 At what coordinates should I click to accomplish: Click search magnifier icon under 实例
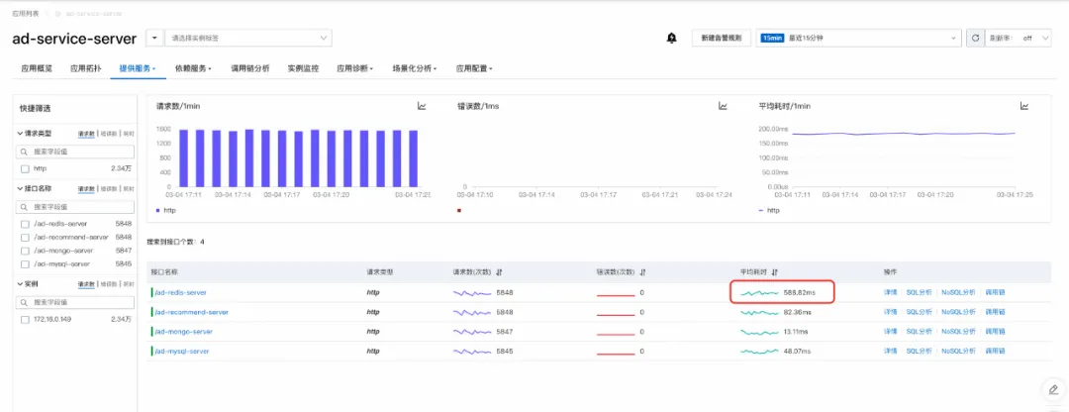pyautogui.click(x=24, y=302)
